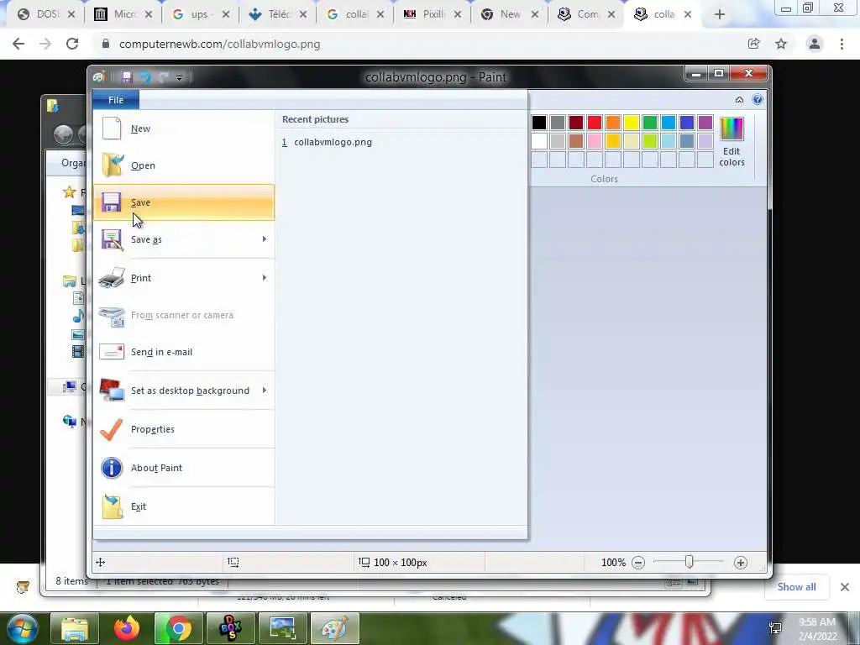This screenshot has height=645, width=860.
Task: Pick the black color swatch
Action: pyautogui.click(x=539, y=123)
